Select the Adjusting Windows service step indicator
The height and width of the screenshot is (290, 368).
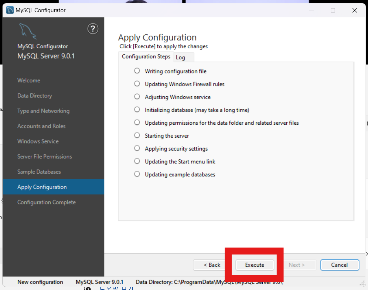[137, 97]
